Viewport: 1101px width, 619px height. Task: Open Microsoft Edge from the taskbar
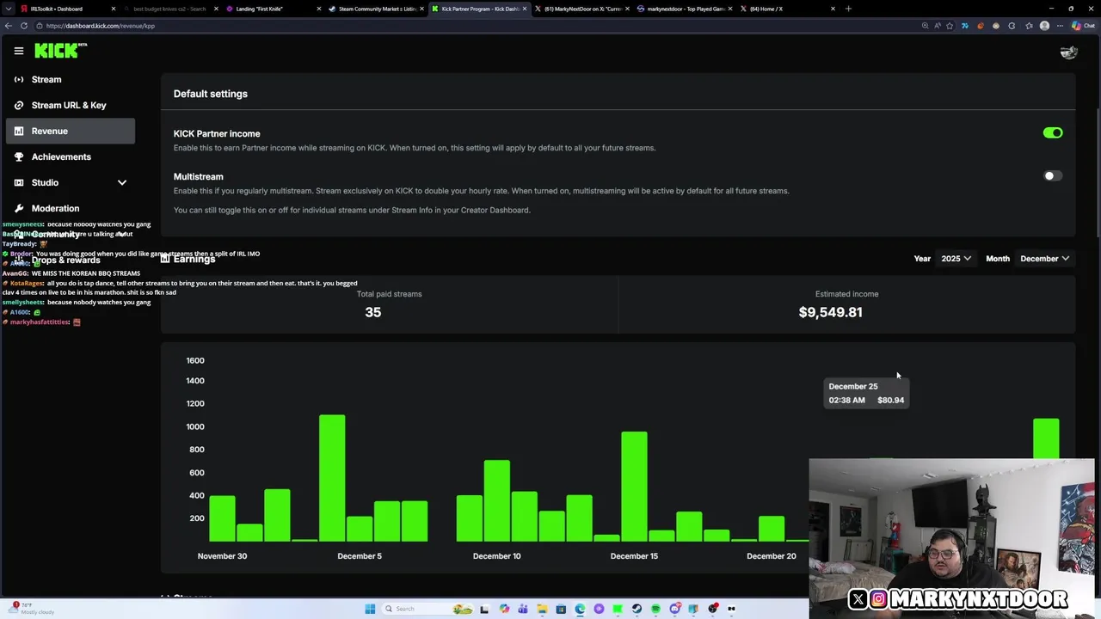click(580, 609)
